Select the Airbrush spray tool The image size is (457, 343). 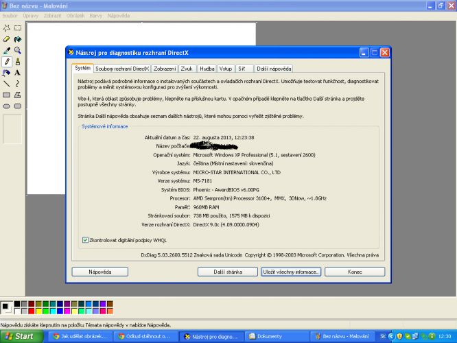click(x=6, y=73)
